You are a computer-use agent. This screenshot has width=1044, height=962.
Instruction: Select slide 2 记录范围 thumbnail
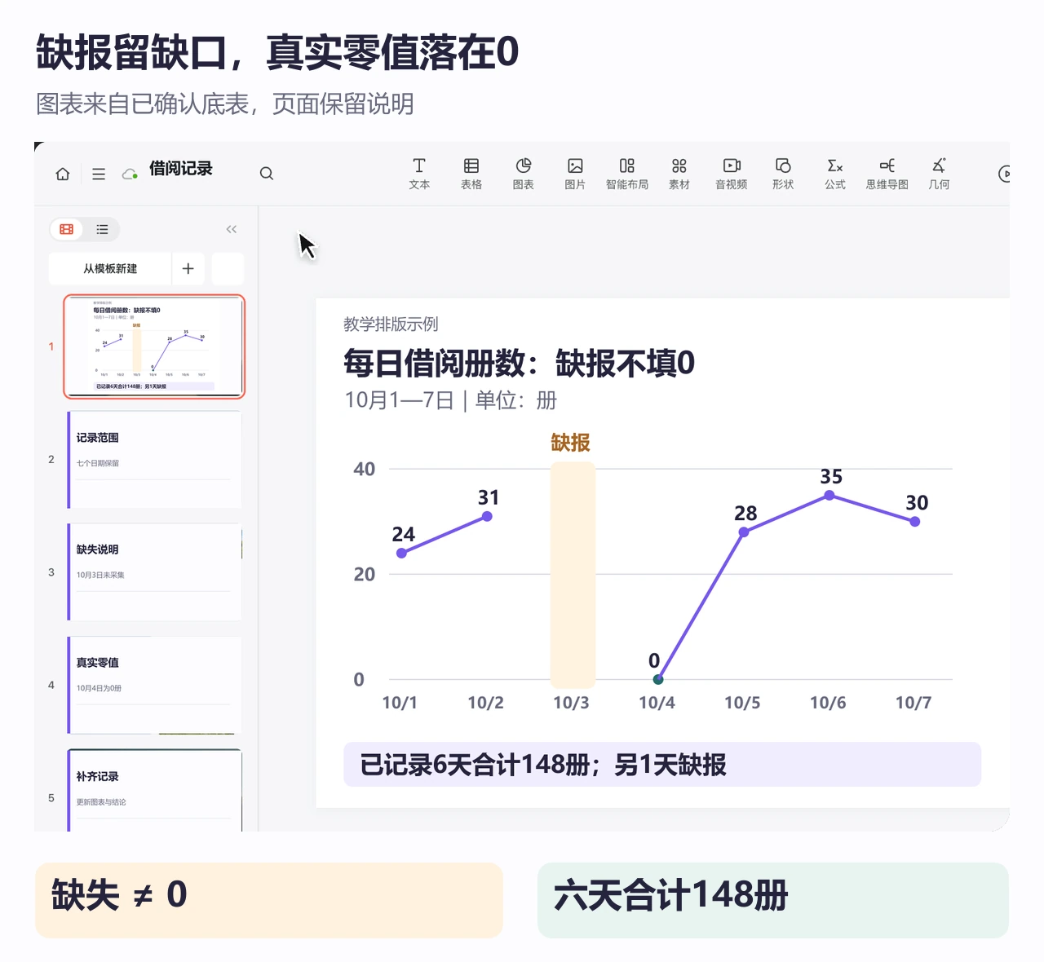(154, 460)
